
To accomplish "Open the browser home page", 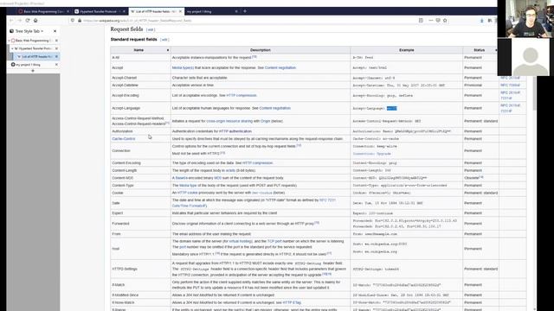I will coord(35,21).
